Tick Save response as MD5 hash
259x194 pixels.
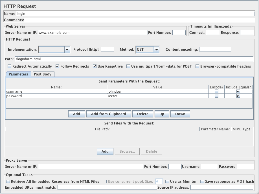click(x=202, y=182)
